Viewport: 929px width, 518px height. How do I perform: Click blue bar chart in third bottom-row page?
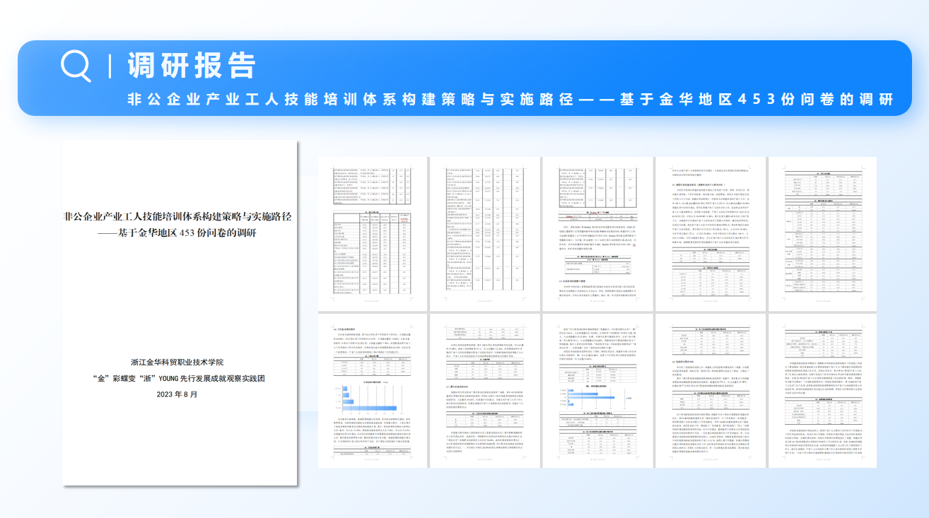tap(589, 398)
